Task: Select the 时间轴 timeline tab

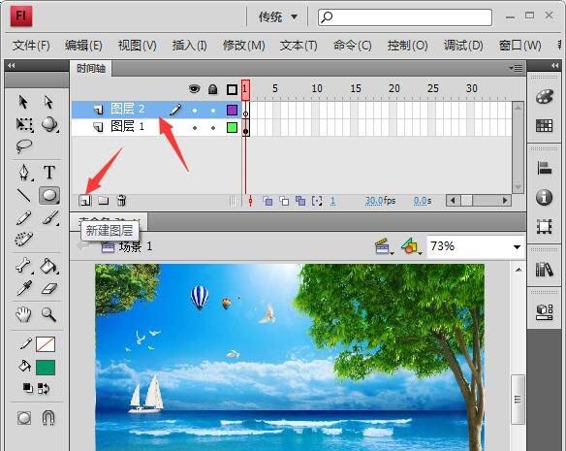Action: click(x=91, y=68)
